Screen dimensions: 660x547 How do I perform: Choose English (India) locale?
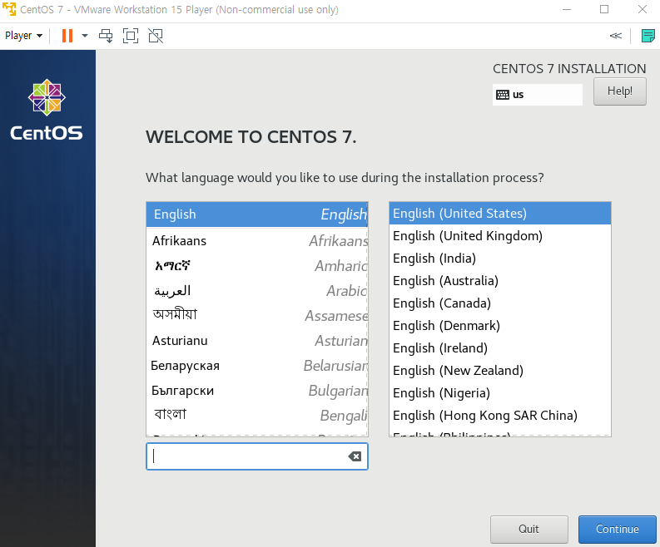click(500, 259)
